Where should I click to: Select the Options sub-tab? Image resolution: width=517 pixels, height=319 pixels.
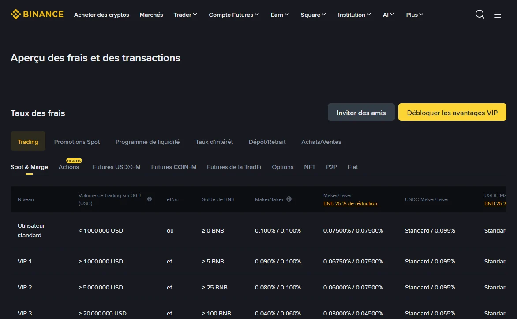283,167
